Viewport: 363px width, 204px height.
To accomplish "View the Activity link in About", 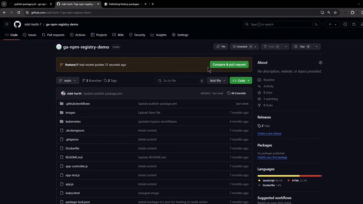I will [268, 86].
